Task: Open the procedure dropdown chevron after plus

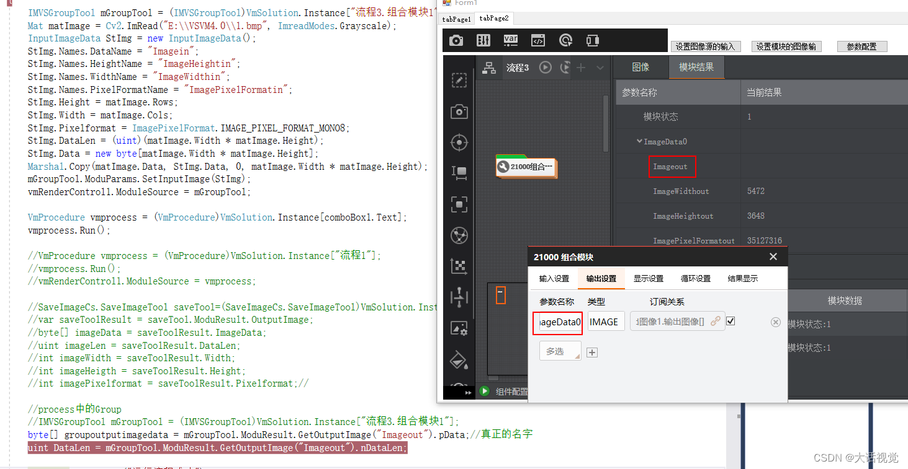Action: tap(600, 68)
